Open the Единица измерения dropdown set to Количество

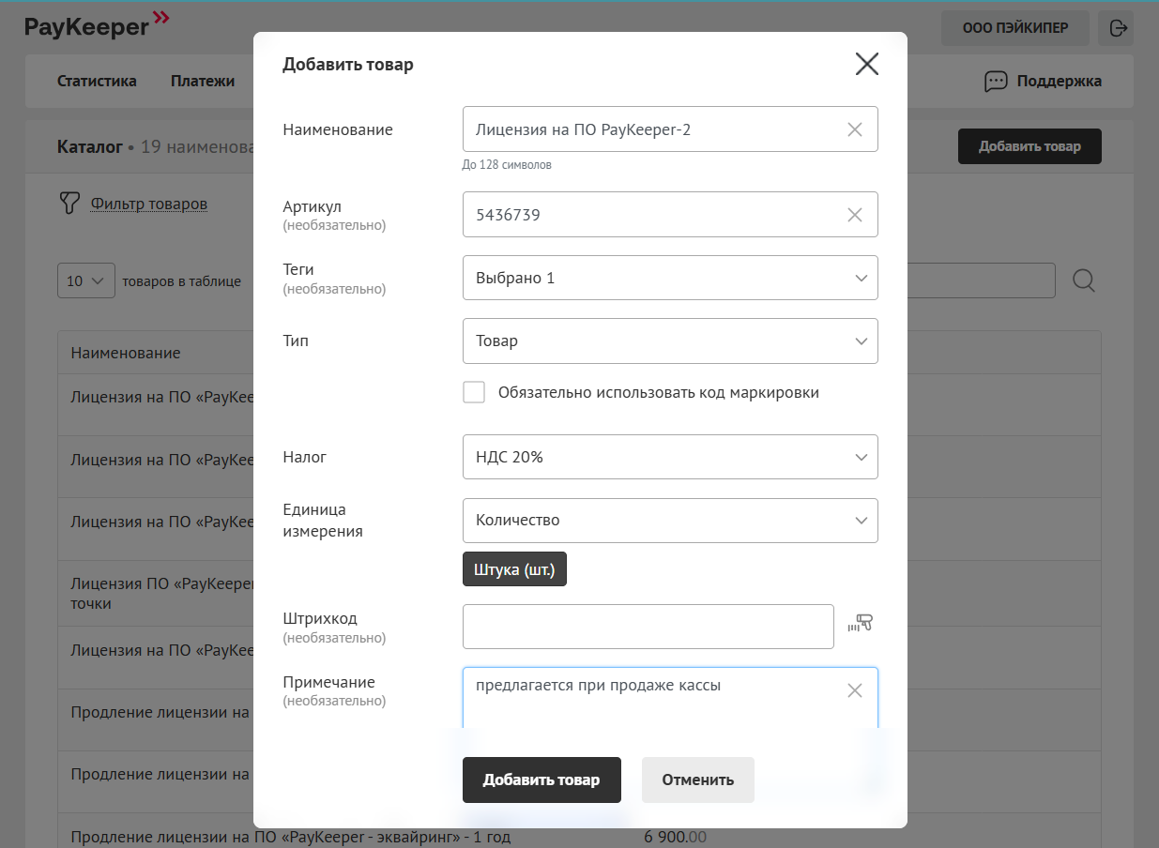pos(670,520)
